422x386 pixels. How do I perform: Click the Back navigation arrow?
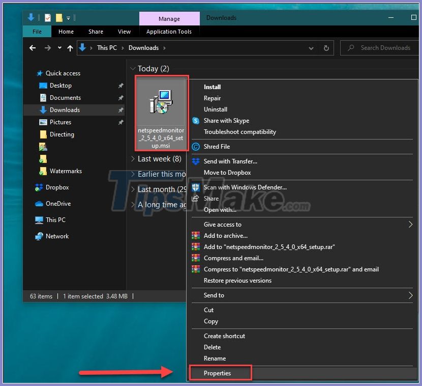click(33, 48)
